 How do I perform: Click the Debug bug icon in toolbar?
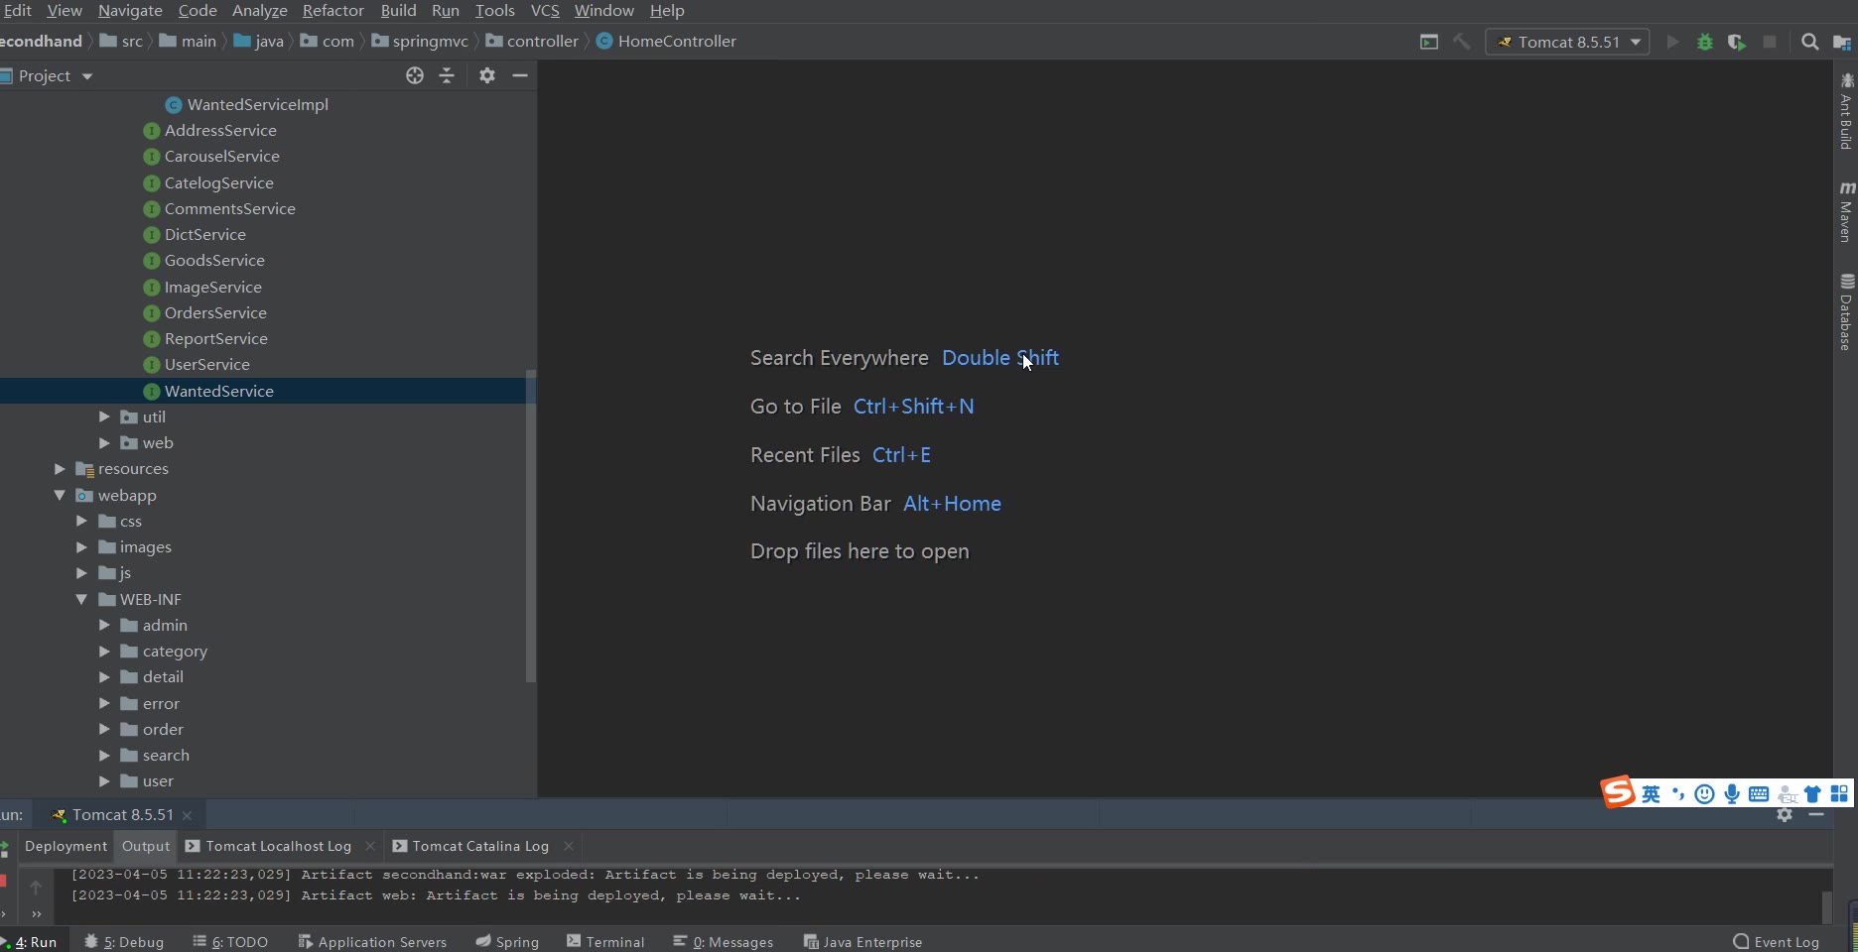tap(1705, 42)
